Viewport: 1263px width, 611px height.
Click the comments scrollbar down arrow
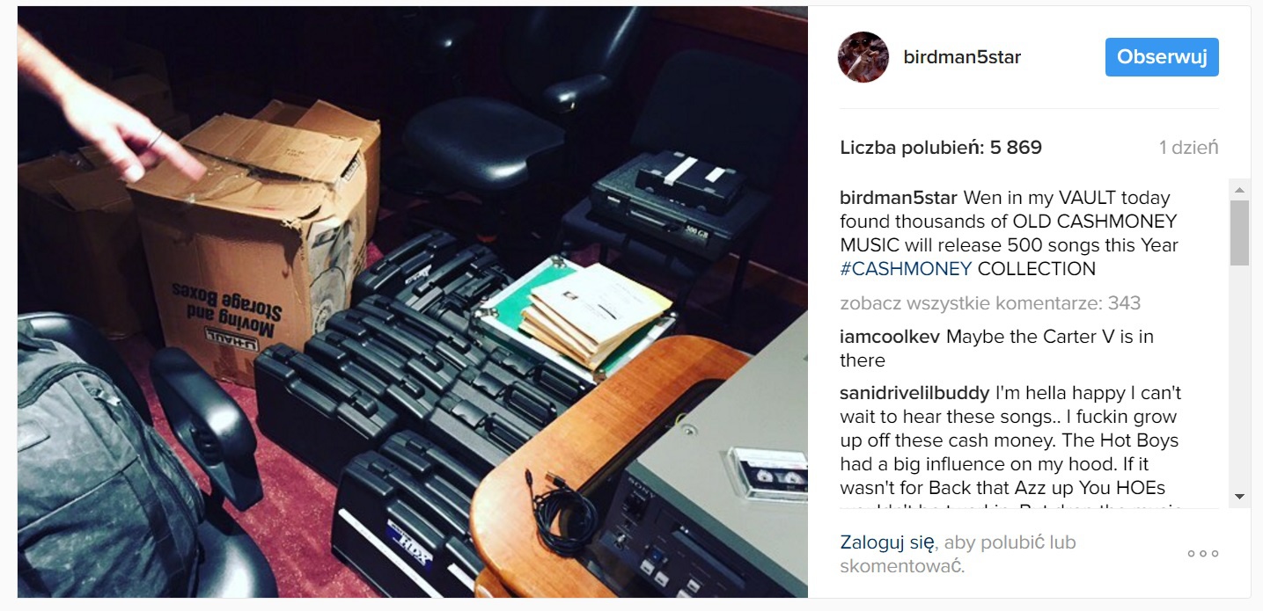coord(1239,497)
